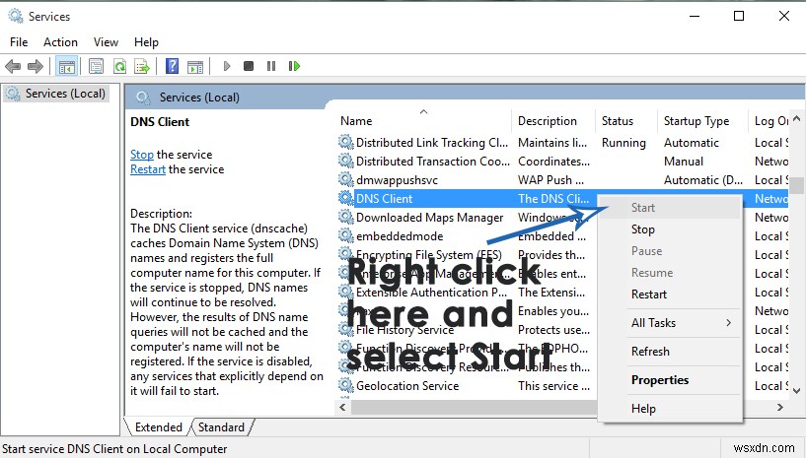Viewport: 806px width, 458px height.
Task: Click the Services title bar gear icon
Action: 16,16
